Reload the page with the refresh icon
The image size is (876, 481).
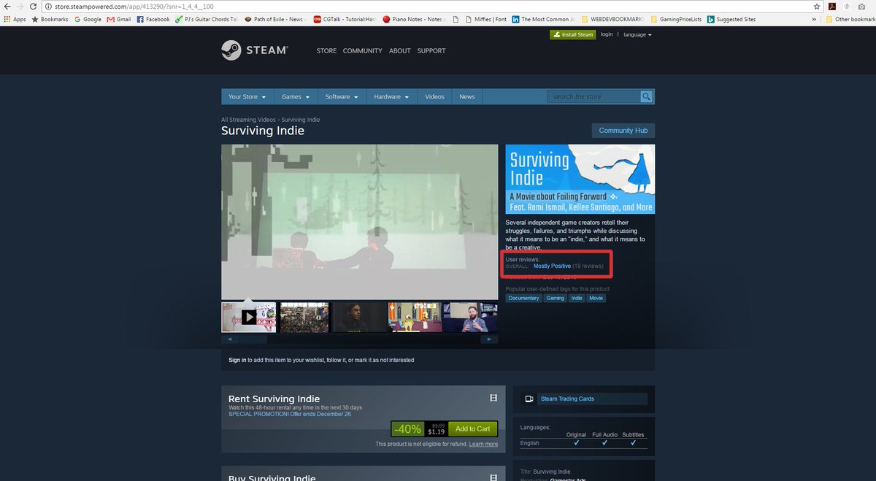(34, 6)
